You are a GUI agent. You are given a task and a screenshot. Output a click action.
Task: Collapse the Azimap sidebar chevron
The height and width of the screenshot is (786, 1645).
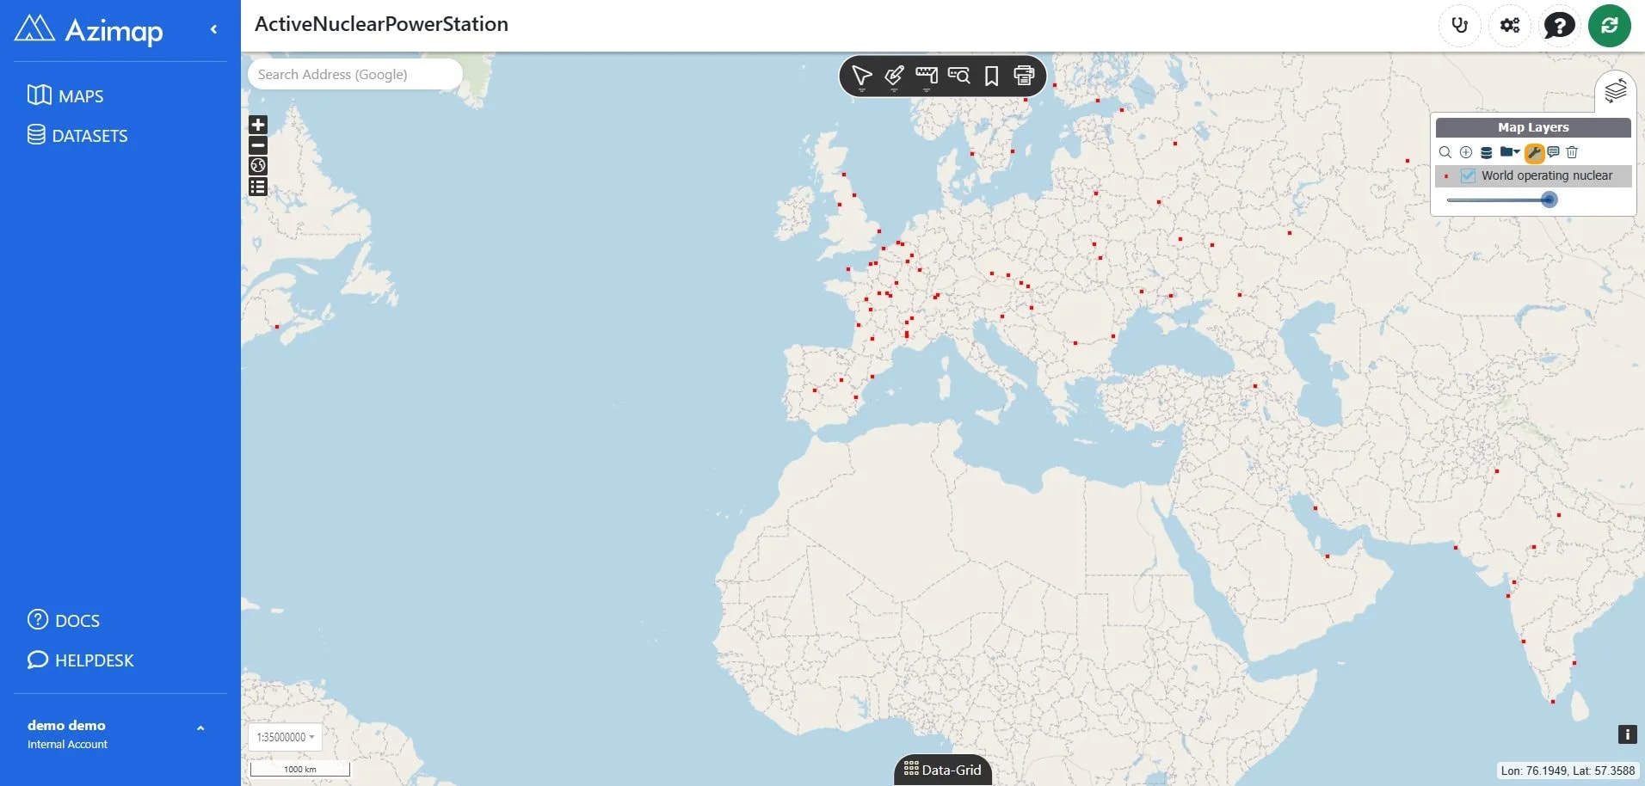pyautogui.click(x=213, y=29)
